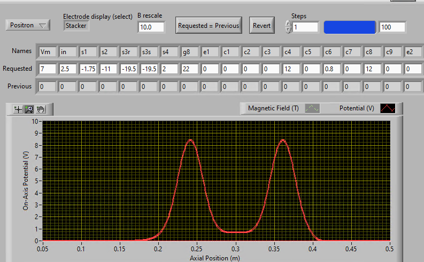Select the Requested Vm value field

pyautogui.click(x=48, y=69)
